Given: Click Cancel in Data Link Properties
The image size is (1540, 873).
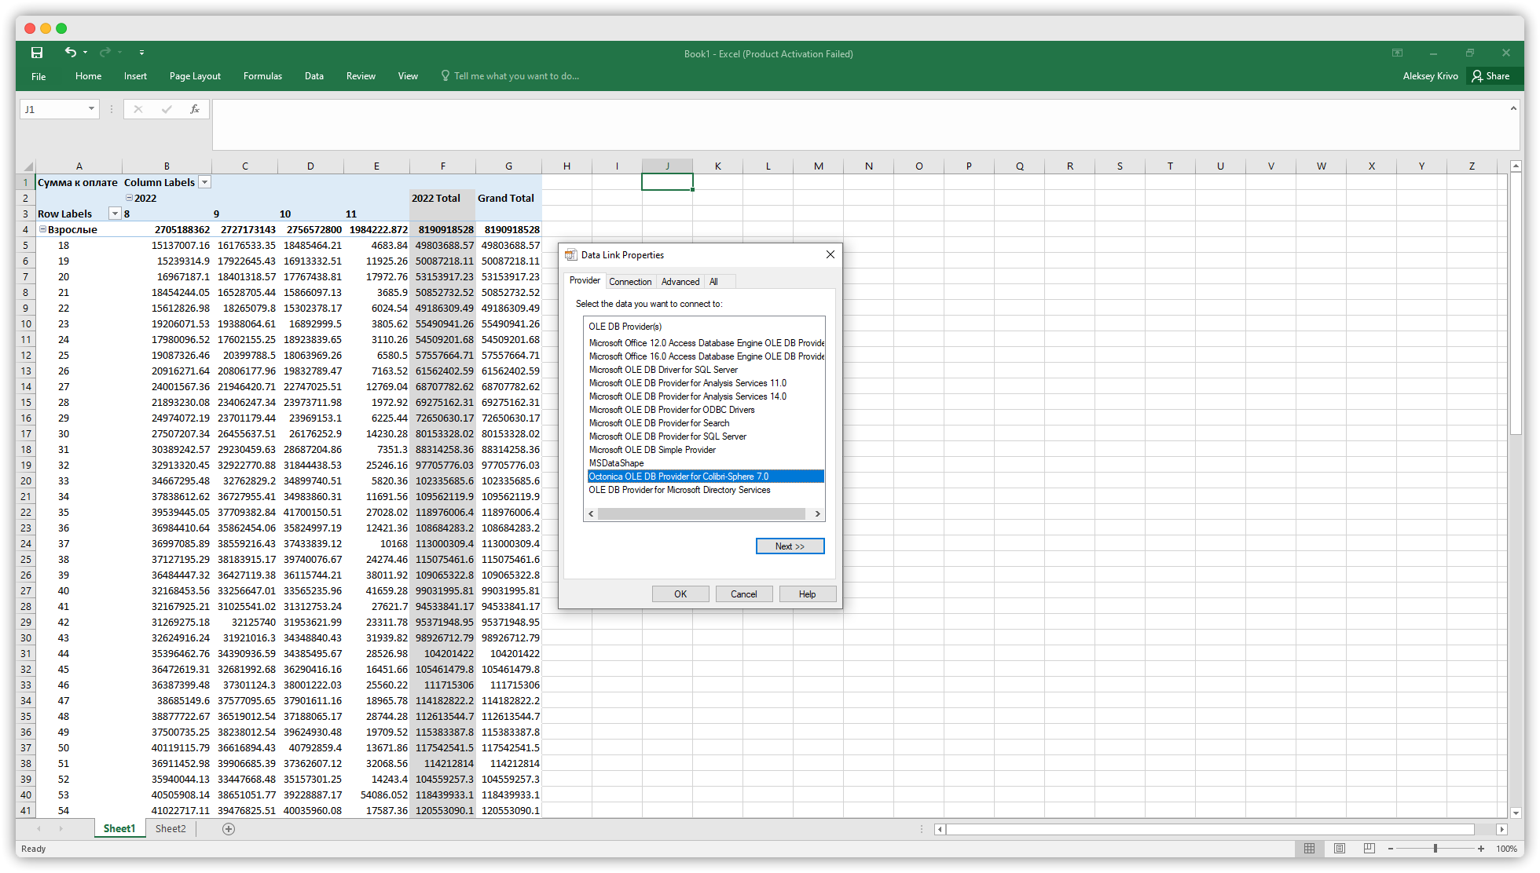Looking at the screenshot, I should (x=744, y=594).
